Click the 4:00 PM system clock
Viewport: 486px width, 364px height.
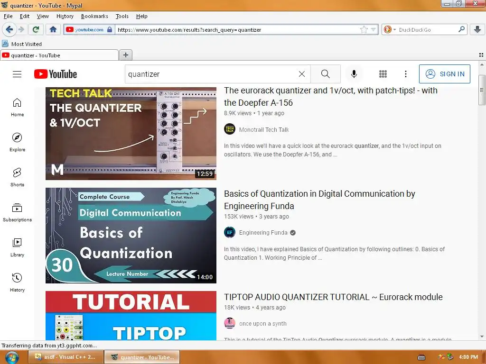(x=468, y=357)
